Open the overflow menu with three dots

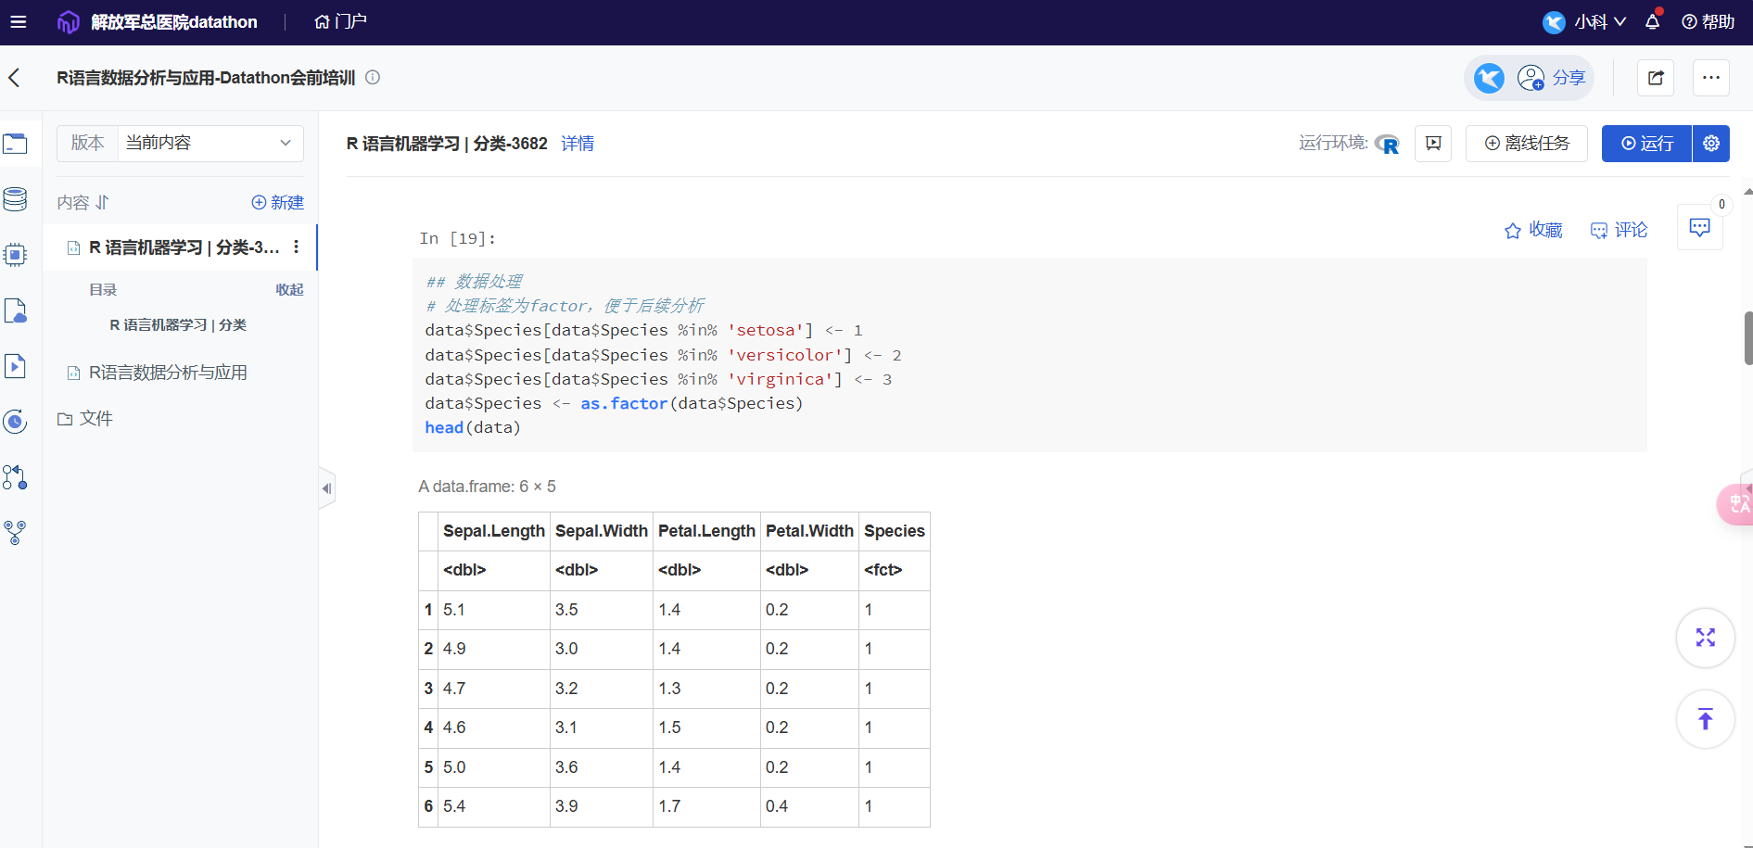[1711, 78]
